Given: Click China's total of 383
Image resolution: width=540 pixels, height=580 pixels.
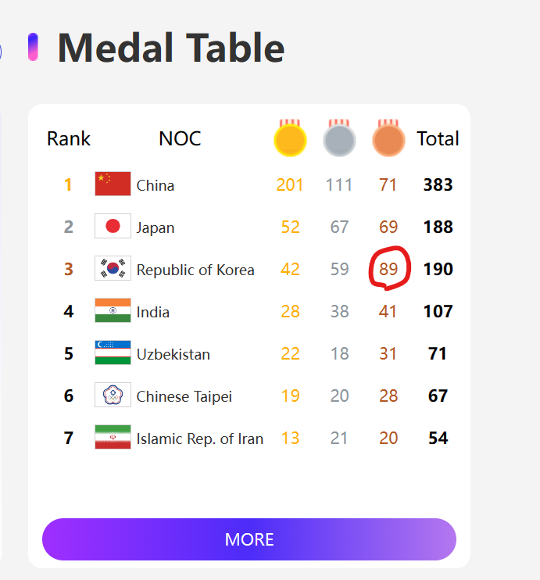Looking at the screenshot, I should pos(438,185).
